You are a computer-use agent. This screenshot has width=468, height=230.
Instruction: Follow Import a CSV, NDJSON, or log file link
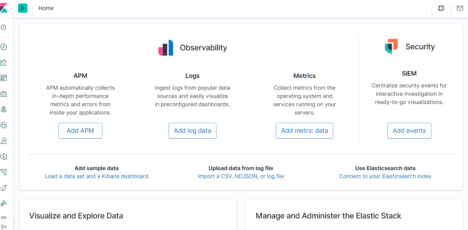pyautogui.click(x=241, y=176)
